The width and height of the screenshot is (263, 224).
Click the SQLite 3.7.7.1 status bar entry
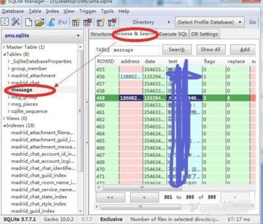pyautogui.click(x=20, y=219)
